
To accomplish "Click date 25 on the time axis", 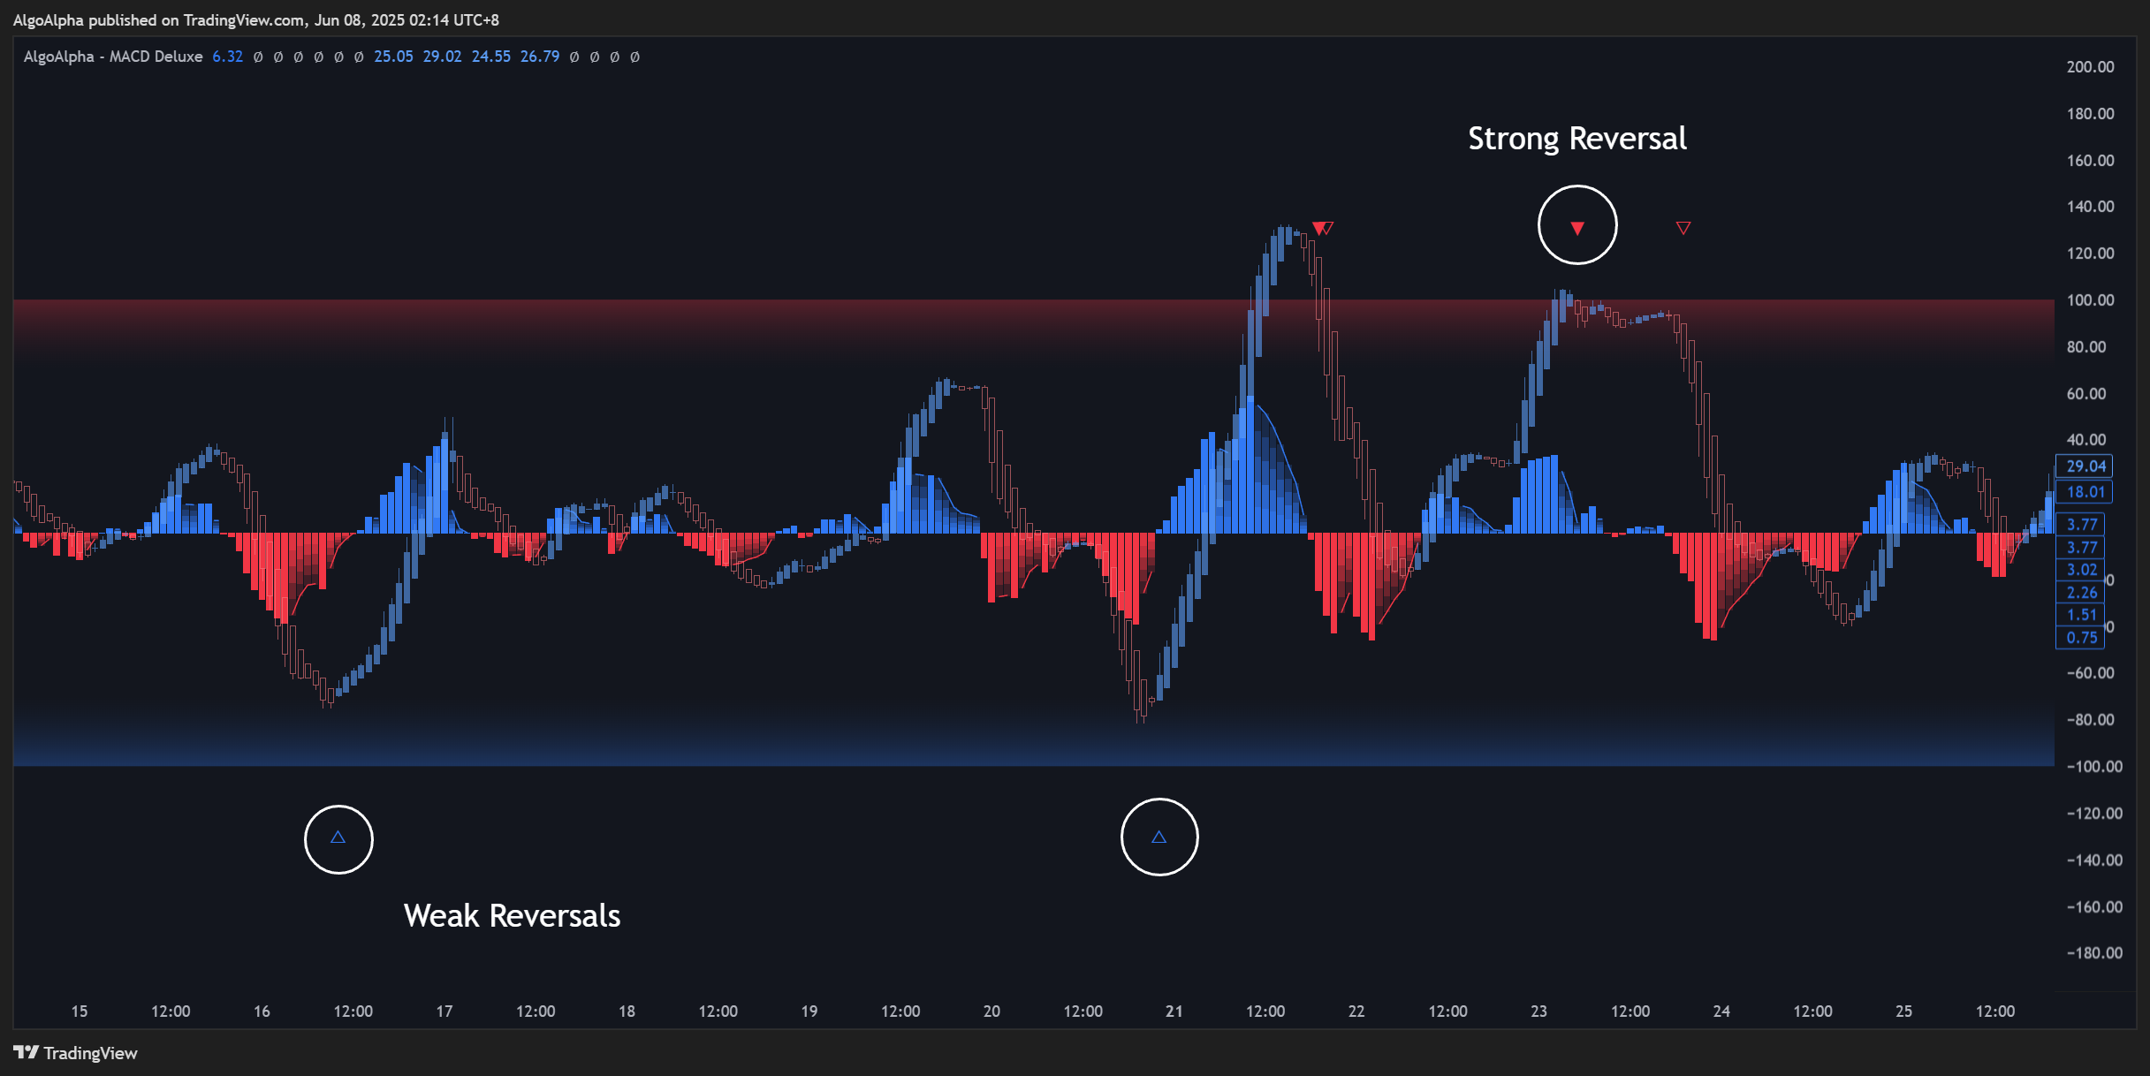I will pyautogui.click(x=1903, y=1012).
